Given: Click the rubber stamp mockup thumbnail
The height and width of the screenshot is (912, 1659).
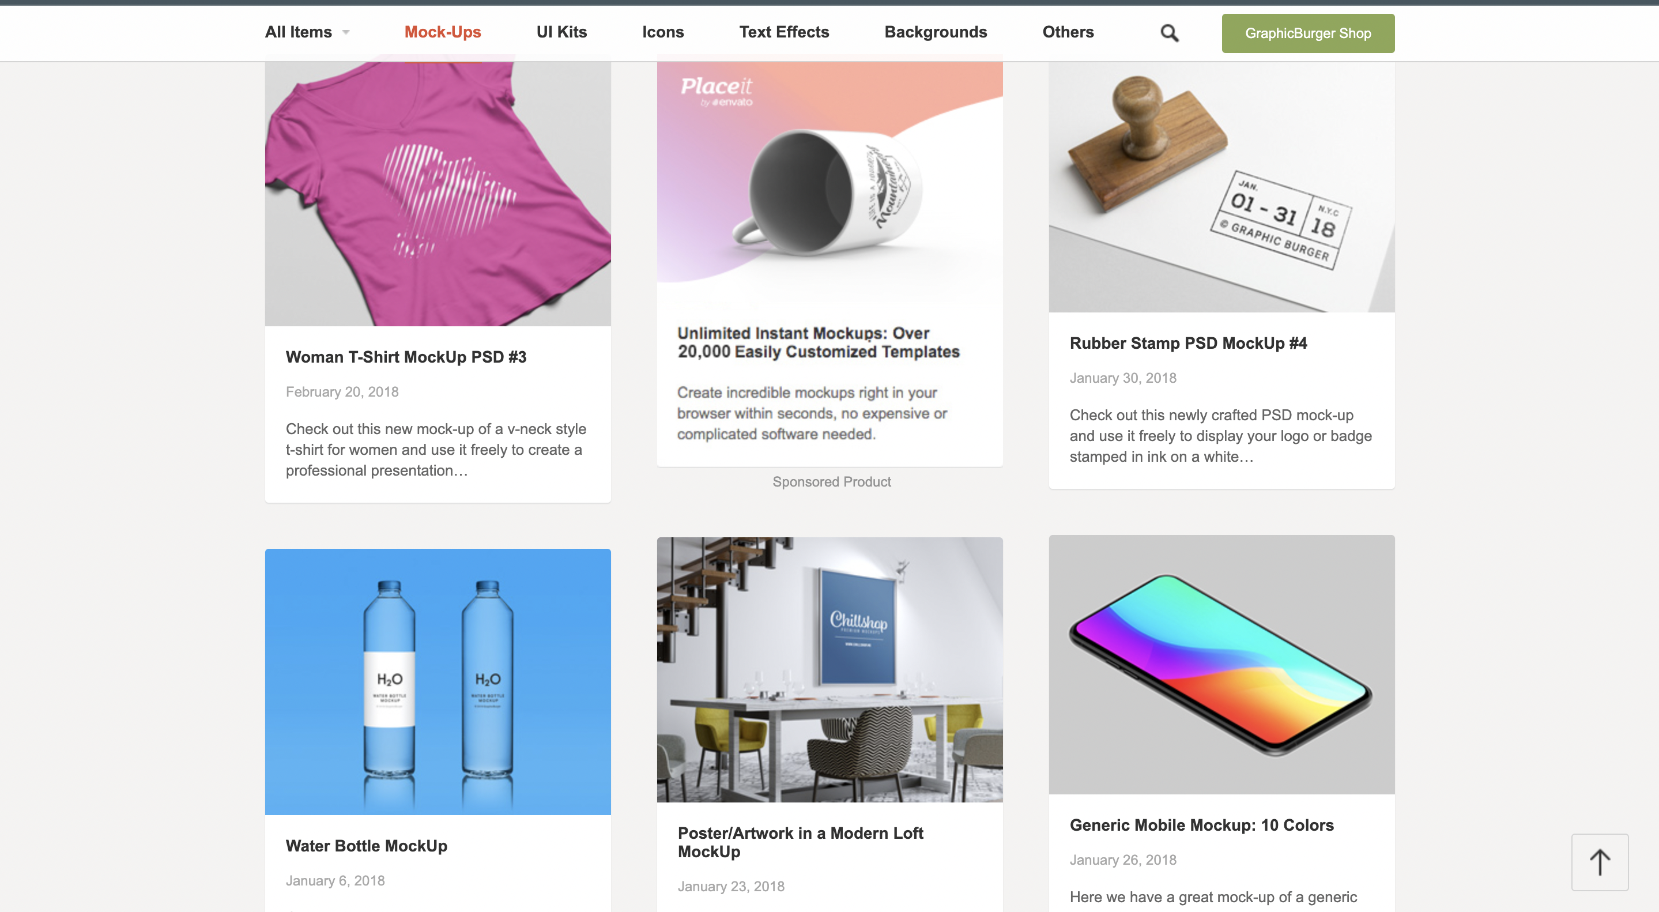Looking at the screenshot, I should tap(1221, 187).
